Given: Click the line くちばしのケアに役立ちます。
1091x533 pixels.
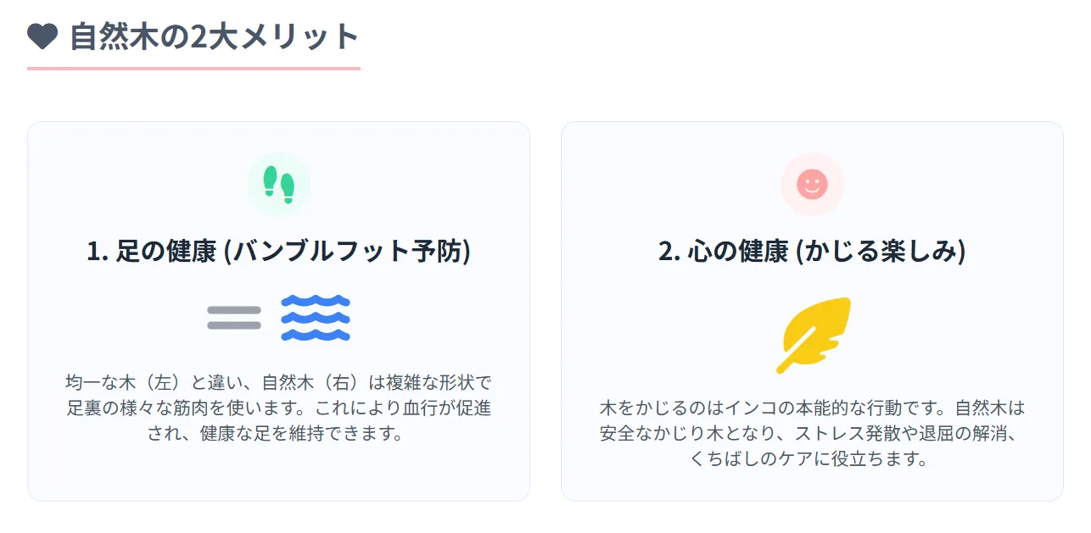Looking at the screenshot, I should tap(812, 460).
